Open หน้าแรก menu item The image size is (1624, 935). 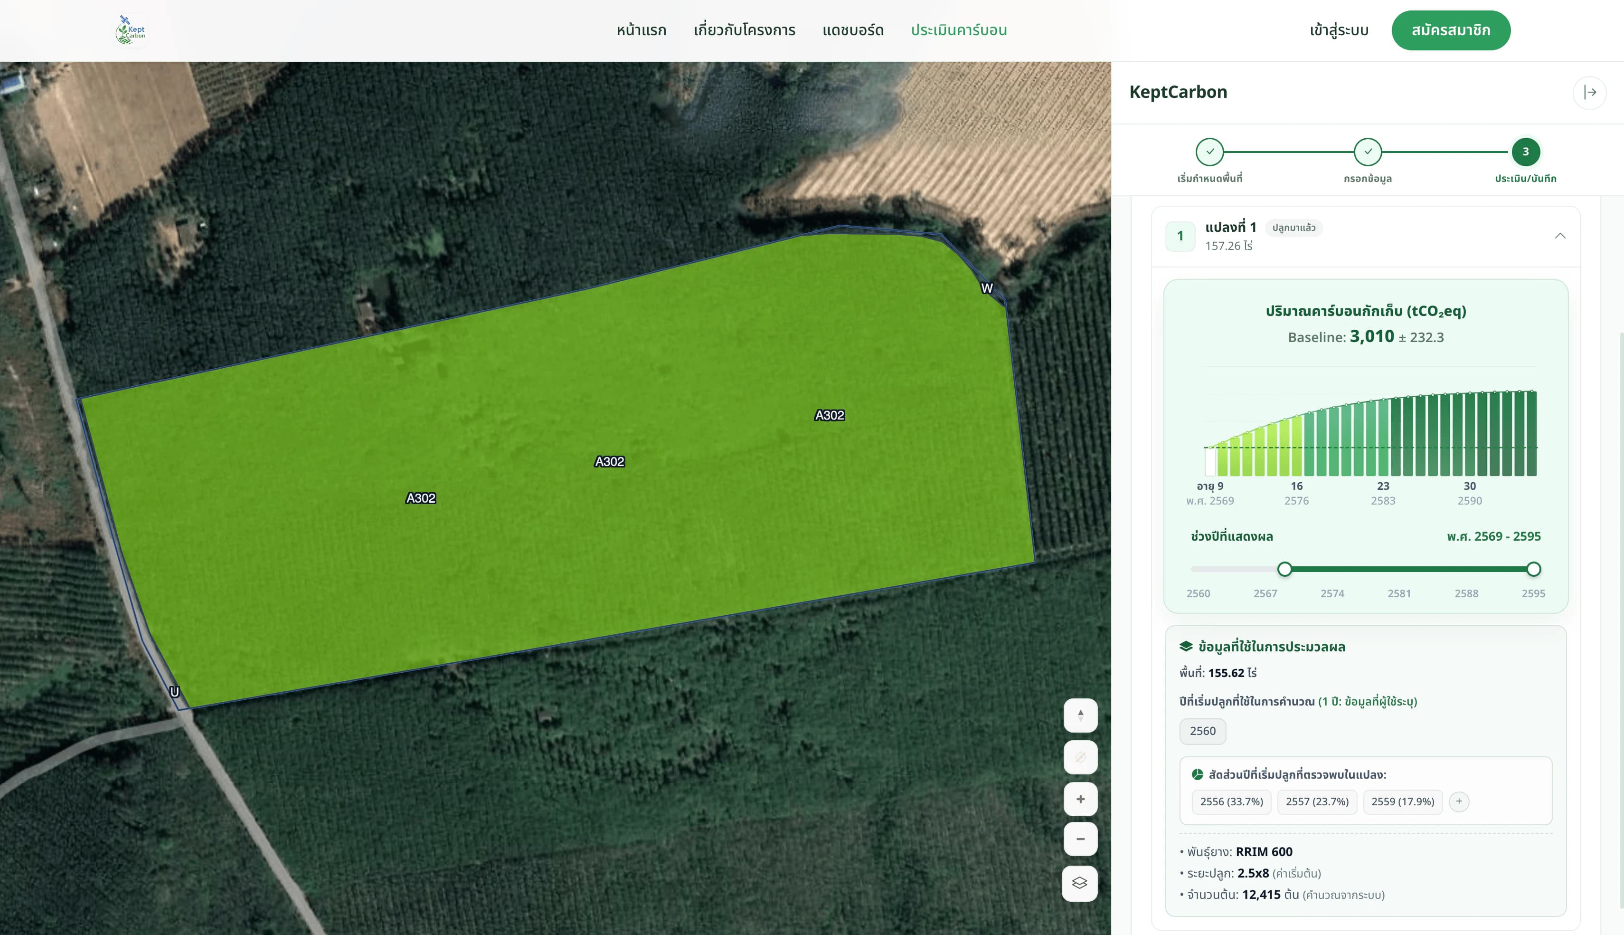point(642,30)
